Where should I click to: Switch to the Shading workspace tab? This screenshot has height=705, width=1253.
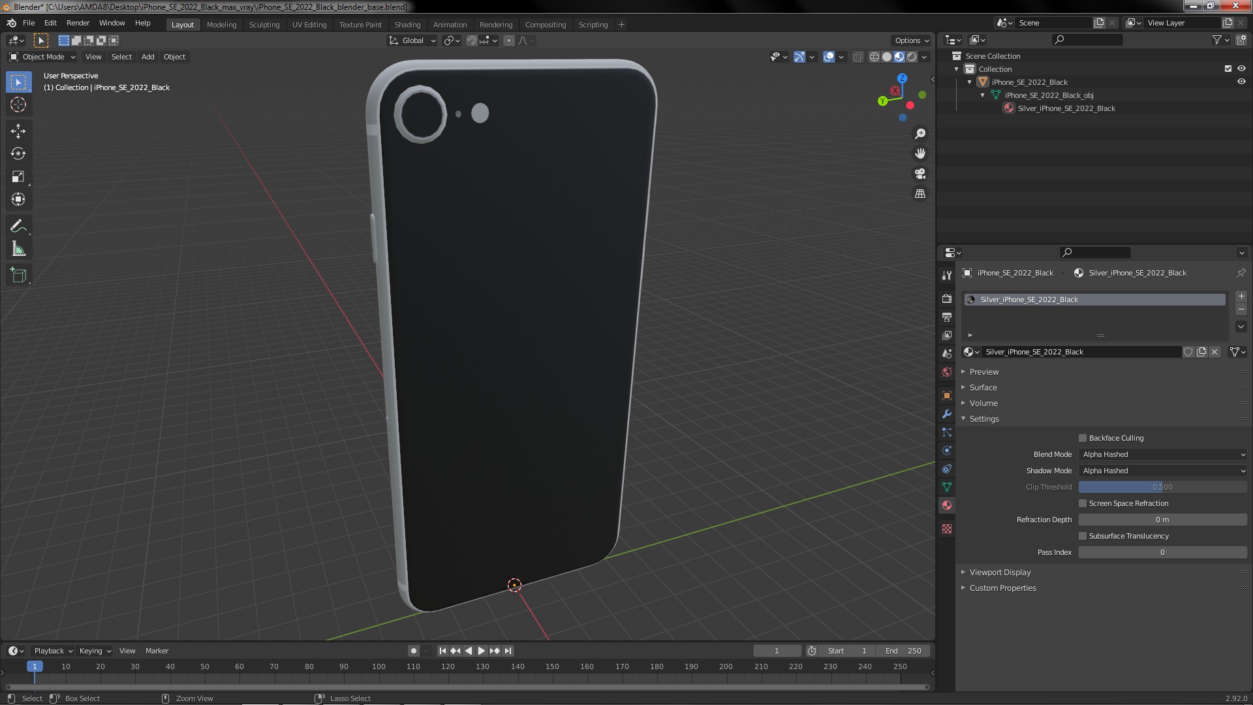[x=407, y=25]
